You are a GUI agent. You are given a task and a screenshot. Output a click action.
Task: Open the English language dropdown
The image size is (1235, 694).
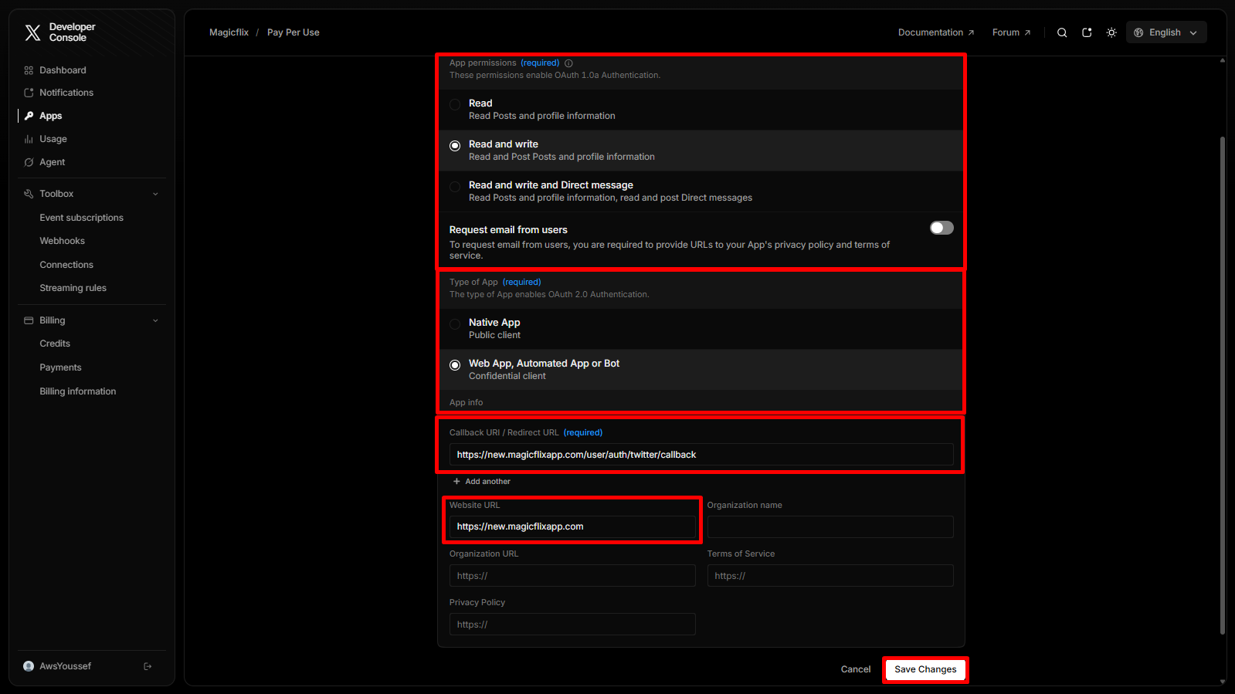coord(1166,32)
